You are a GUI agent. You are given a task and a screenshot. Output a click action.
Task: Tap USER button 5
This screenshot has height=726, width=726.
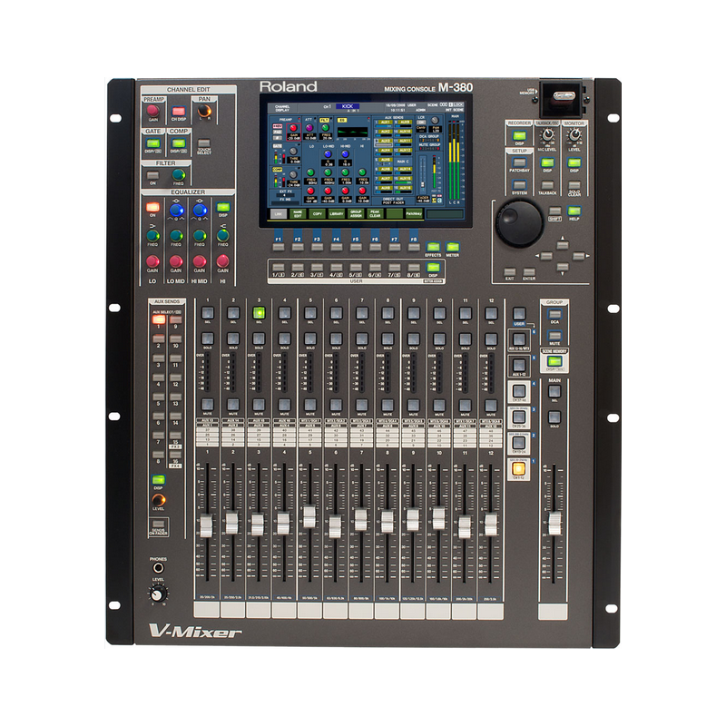coord(356,267)
